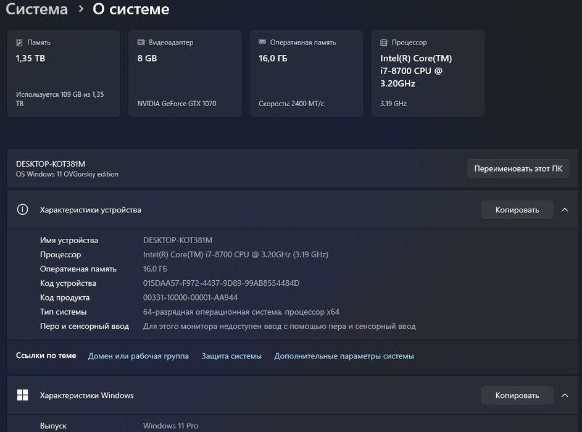Open Защита системы link
Screen dimensions: 582x432
coord(231,356)
